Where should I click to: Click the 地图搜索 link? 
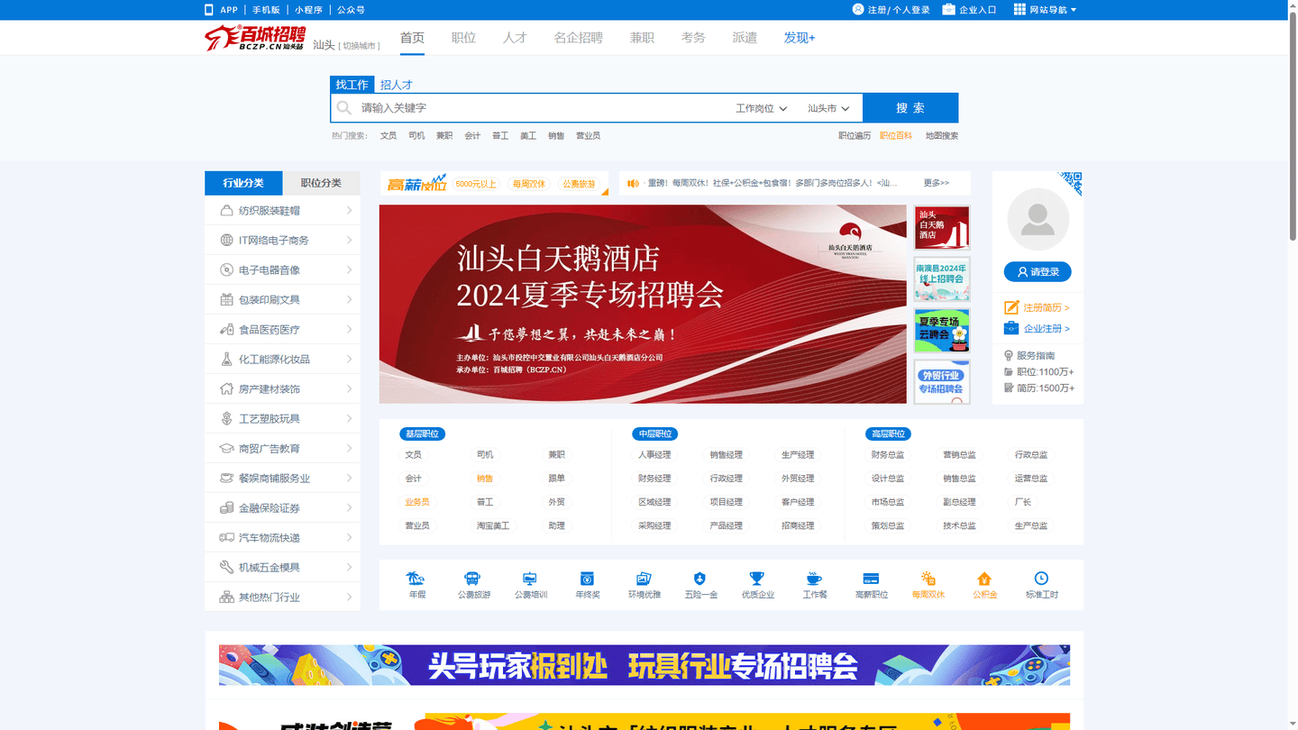pos(941,136)
